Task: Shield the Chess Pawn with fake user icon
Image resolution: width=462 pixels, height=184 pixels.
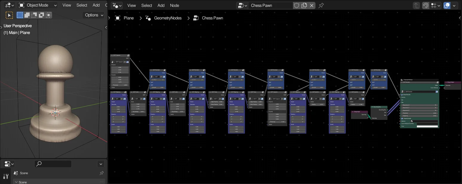Action: [x=296, y=5]
